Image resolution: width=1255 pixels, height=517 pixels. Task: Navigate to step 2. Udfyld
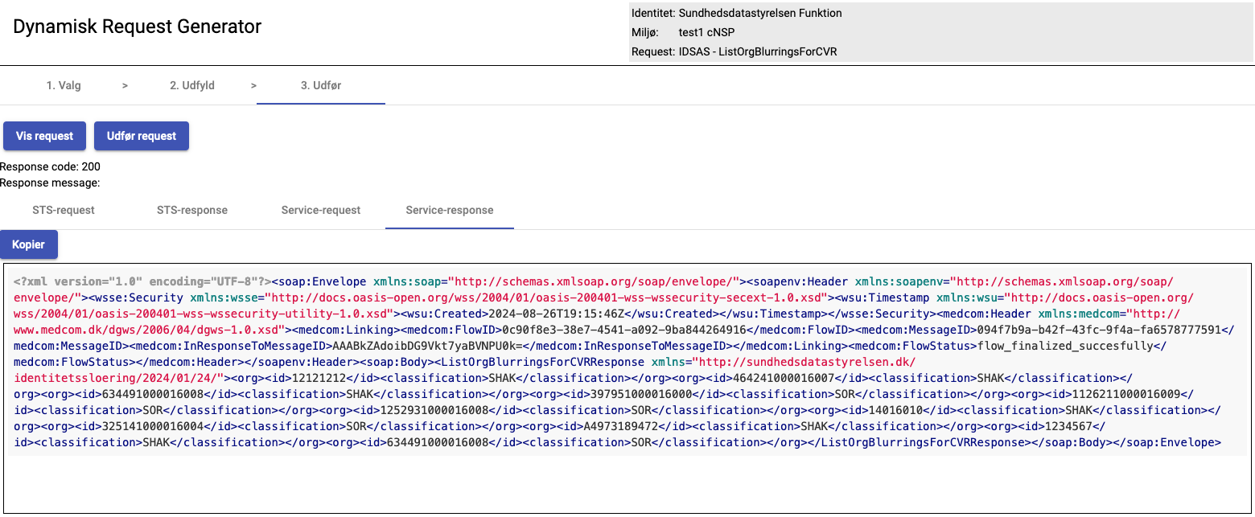(x=192, y=85)
